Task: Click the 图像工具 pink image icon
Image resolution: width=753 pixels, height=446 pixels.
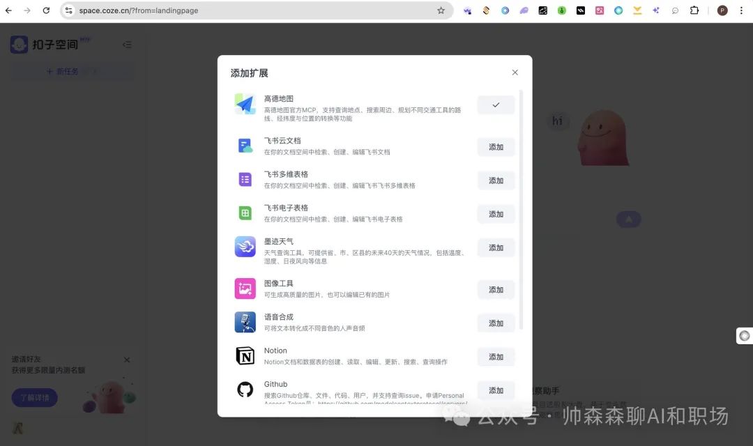Action: pyautogui.click(x=245, y=289)
